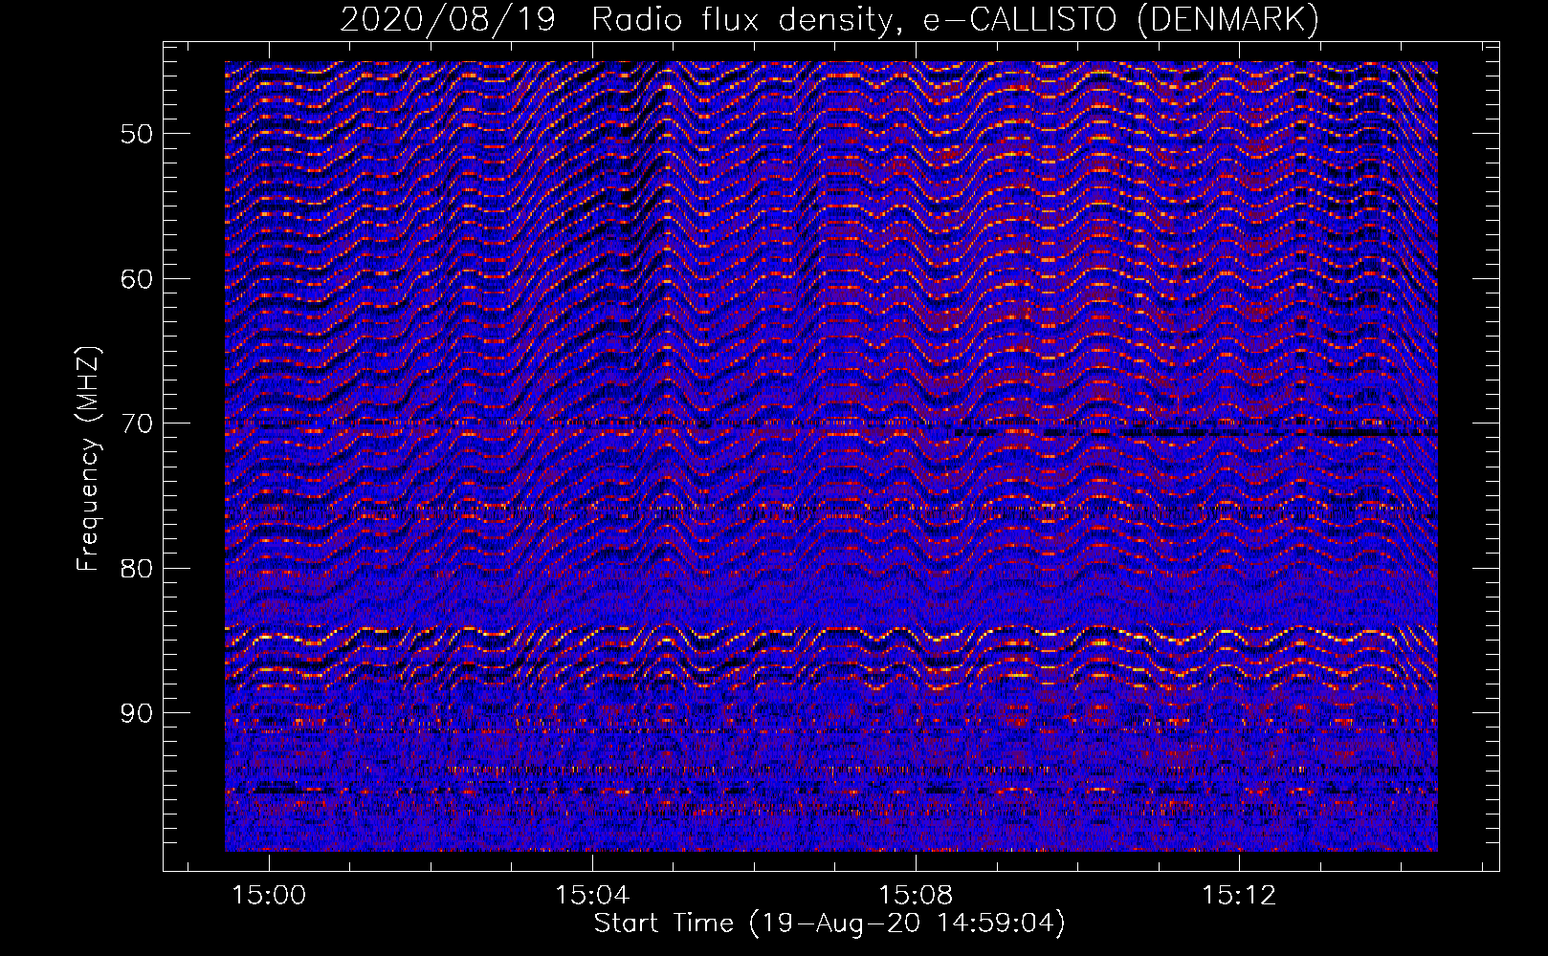Click the '80' frequency tick label
The height and width of the screenshot is (956, 1548).
tap(137, 568)
